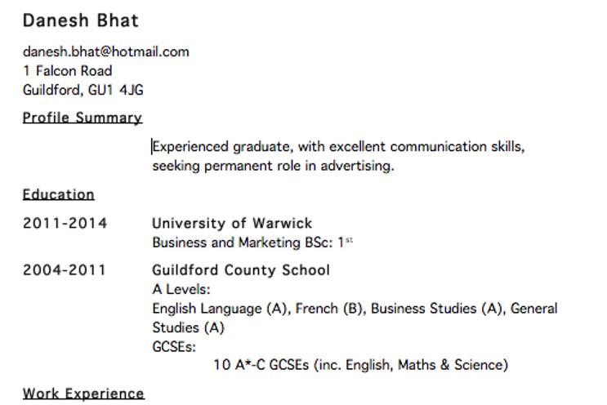The height and width of the screenshot is (405, 607).
Task: Click the 2004-2011 date range
Action: pos(65,270)
